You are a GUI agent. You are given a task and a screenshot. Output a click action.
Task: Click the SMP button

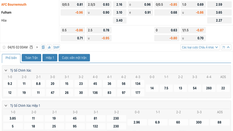pos(56,47)
